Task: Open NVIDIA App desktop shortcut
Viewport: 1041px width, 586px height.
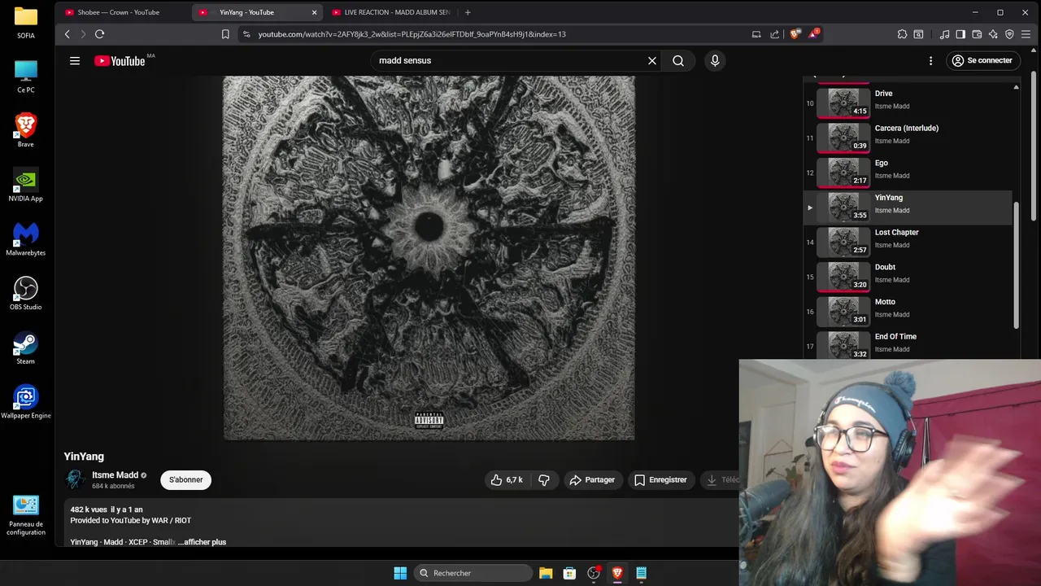Action: (26, 185)
